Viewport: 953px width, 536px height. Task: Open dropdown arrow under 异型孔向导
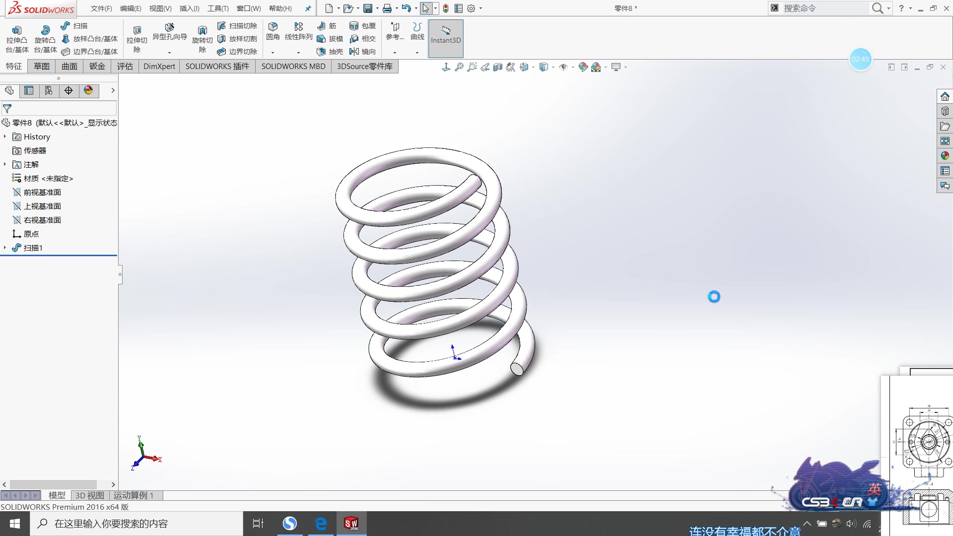click(x=169, y=53)
